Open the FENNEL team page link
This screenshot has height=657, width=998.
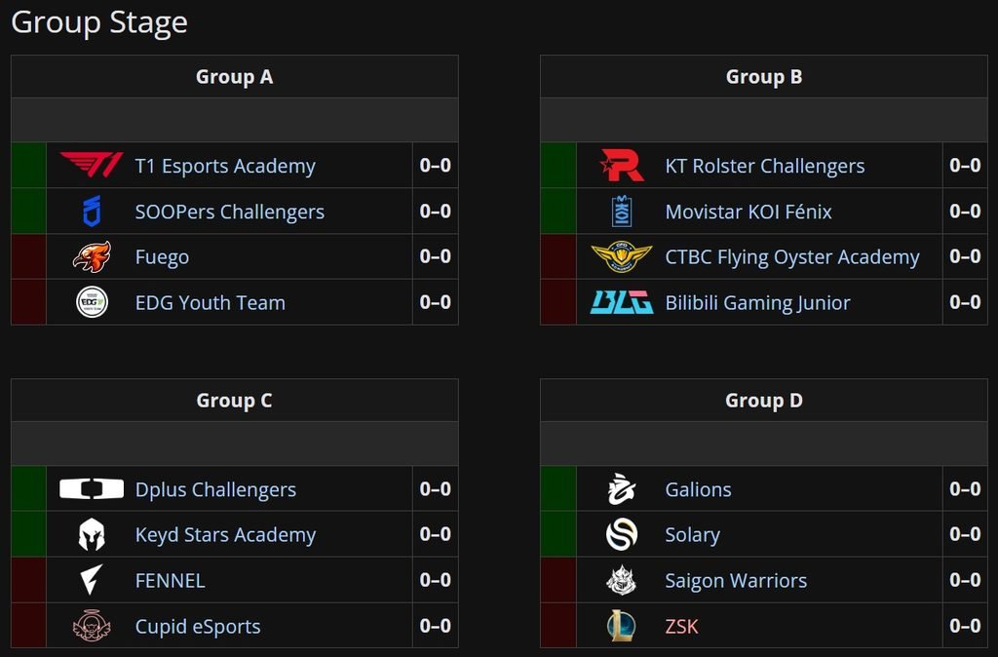[170, 580]
